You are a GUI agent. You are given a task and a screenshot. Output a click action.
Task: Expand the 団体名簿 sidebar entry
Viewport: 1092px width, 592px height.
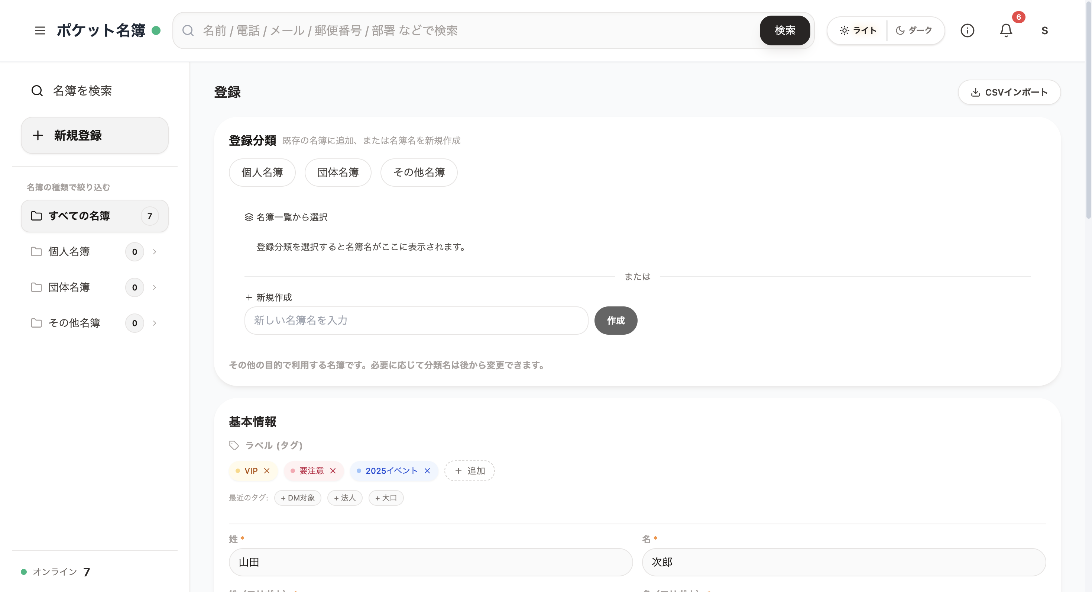pyautogui.click(x=154, y=287)
